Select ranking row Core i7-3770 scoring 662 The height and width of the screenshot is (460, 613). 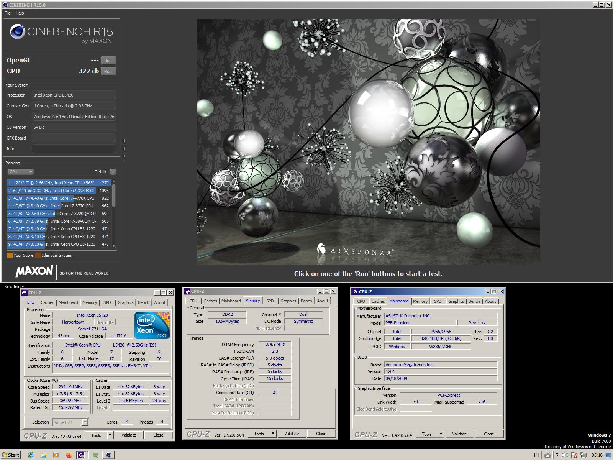click(59, 206)
